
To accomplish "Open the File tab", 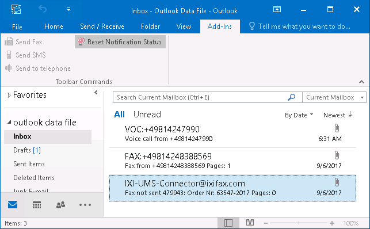I will coord(17,26).
